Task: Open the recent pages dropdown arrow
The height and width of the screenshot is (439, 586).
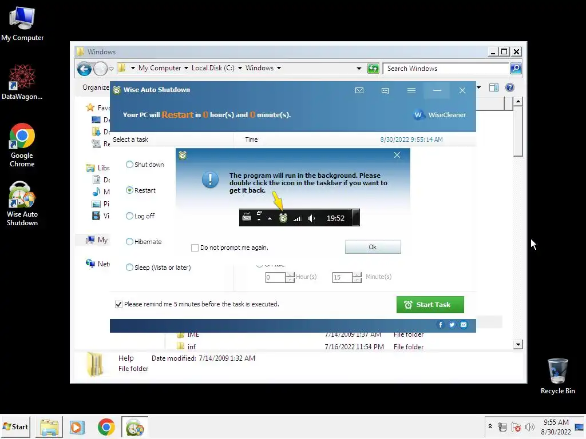Action: coord(111,69)
